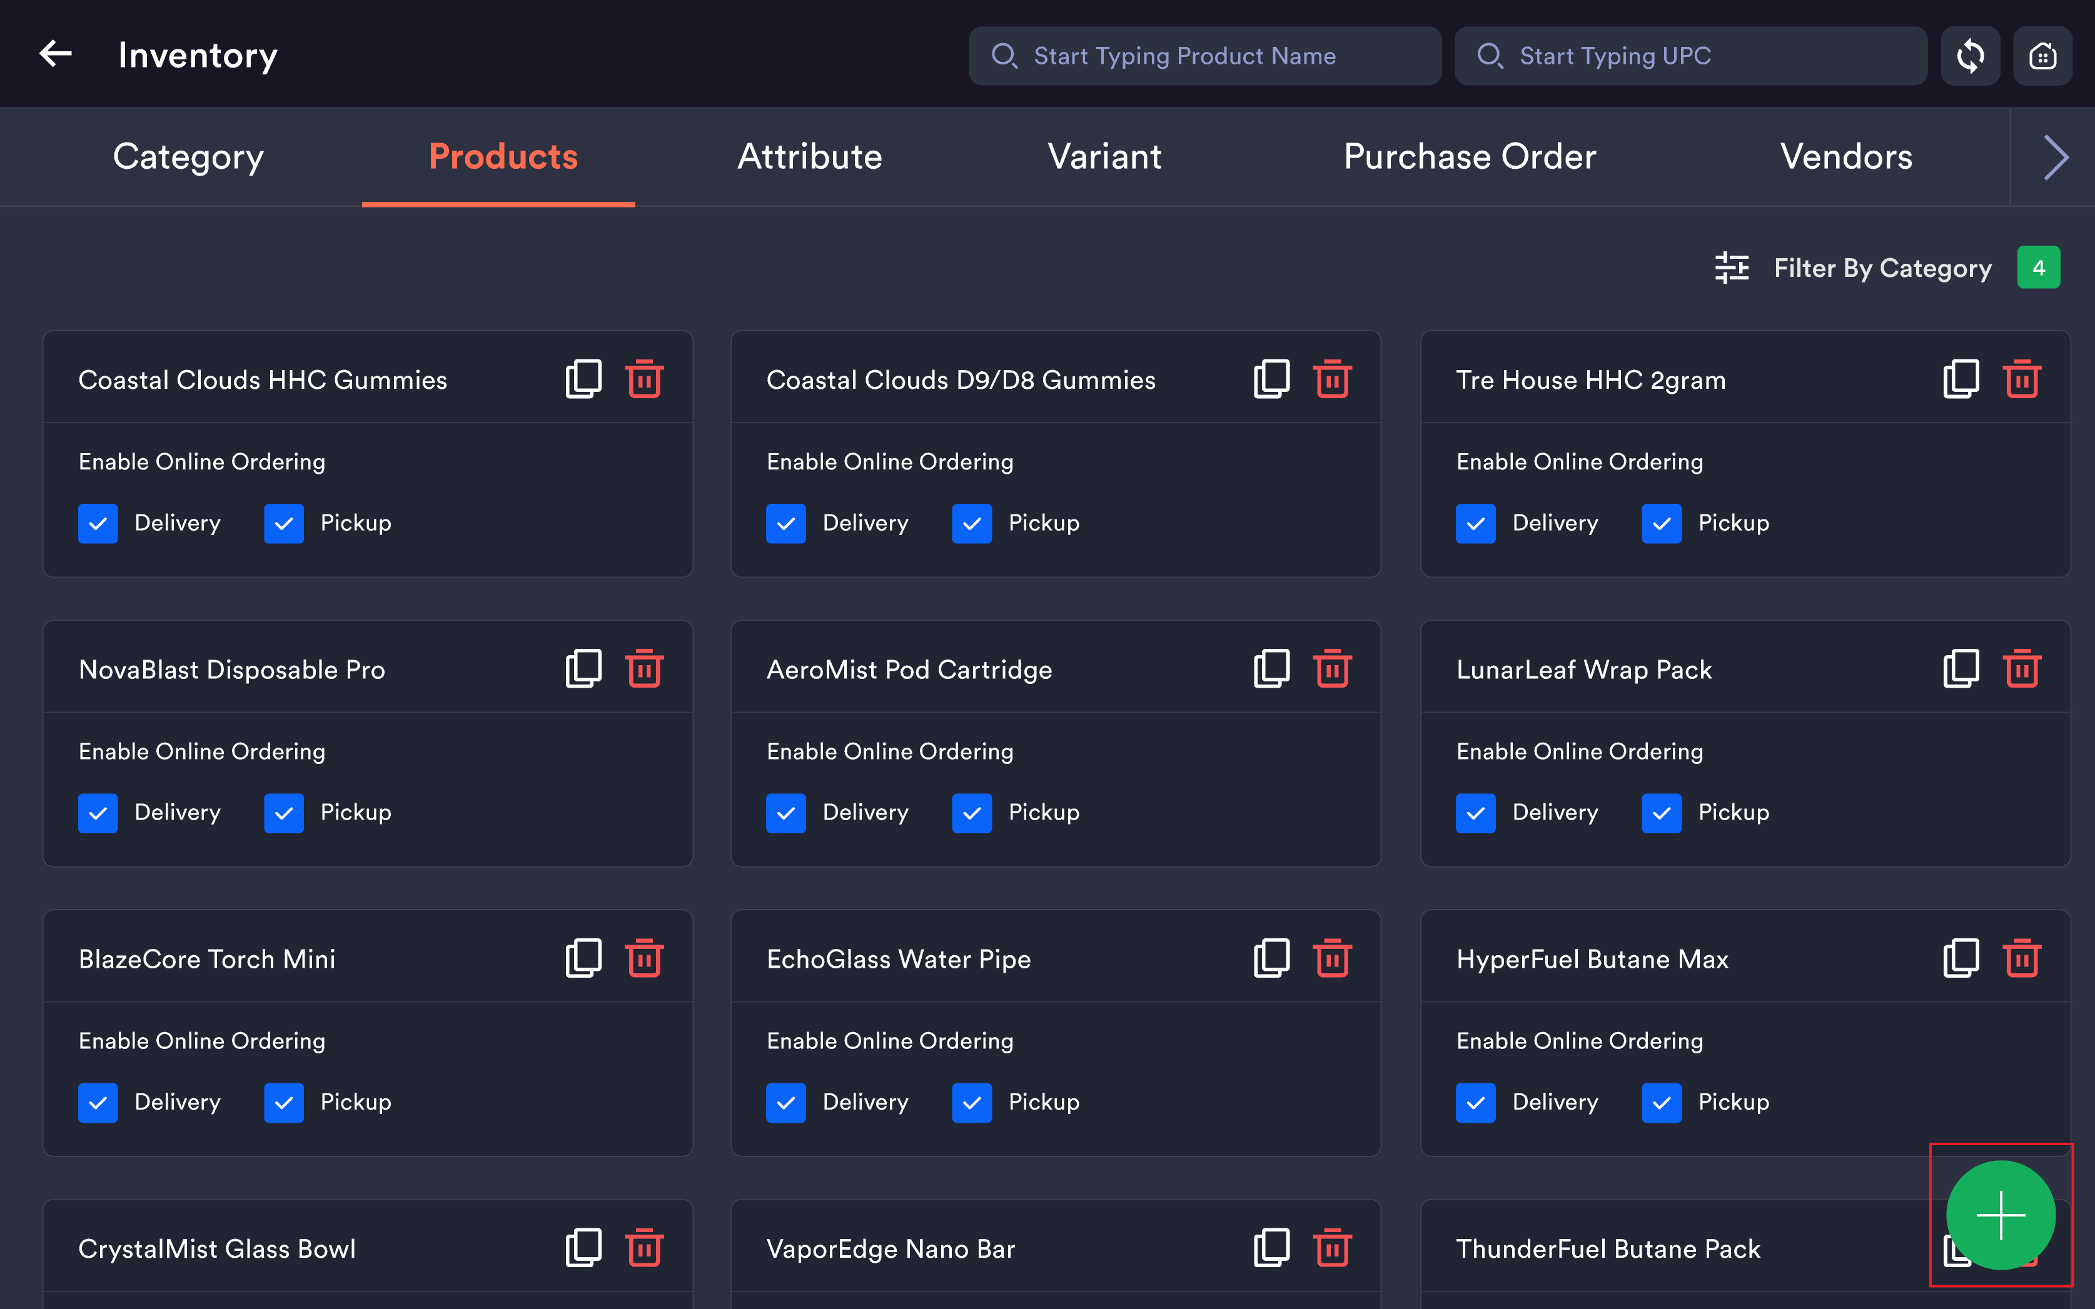Viewport: 2095px width, 1309px height.
Task: Toggle Delivery for Tre House HHC 2gram
Action: (x=1475, y=523)
